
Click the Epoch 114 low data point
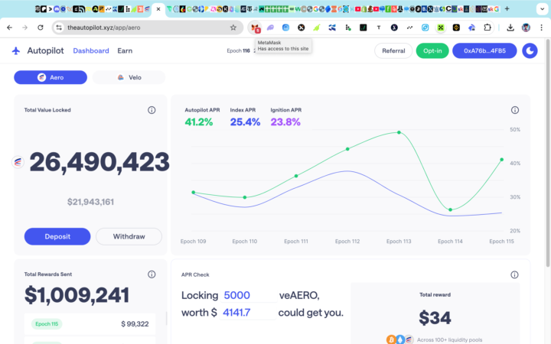pos(451,209)
